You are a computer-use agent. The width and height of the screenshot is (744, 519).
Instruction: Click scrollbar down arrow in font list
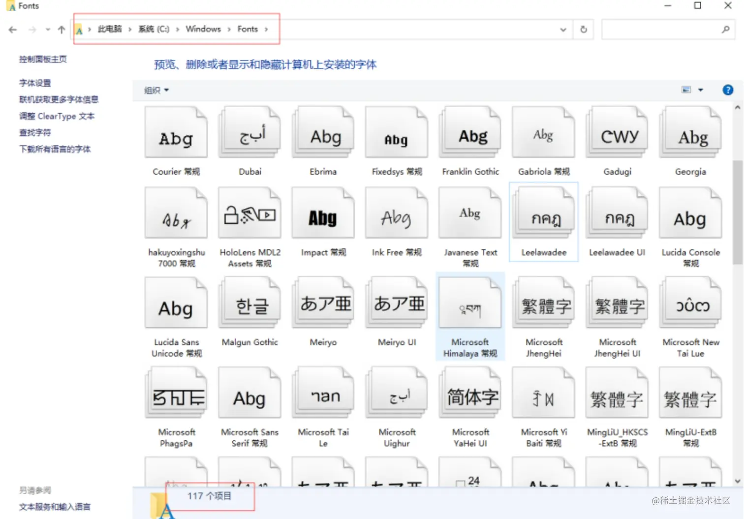[737, 481]
